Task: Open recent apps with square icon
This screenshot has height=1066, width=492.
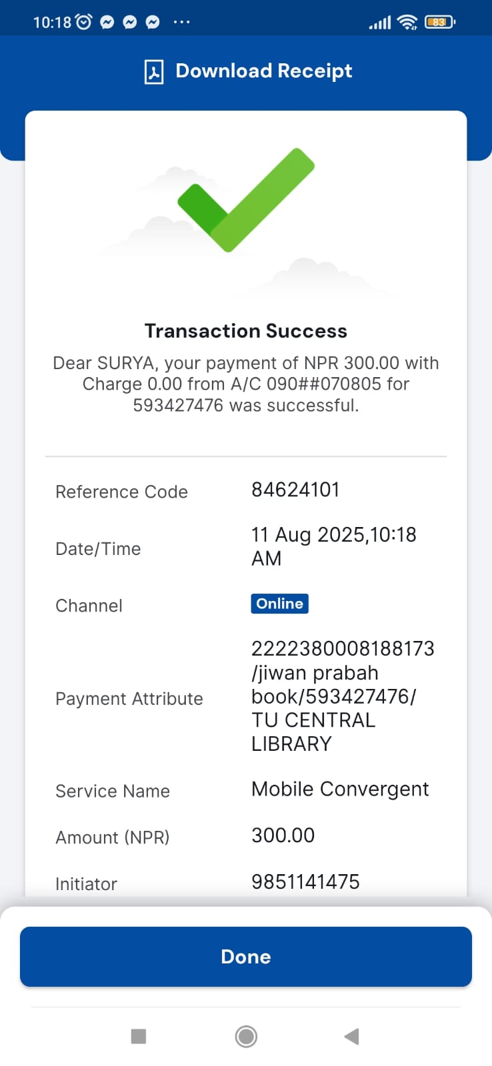Action: click(x=139, y=1036)
